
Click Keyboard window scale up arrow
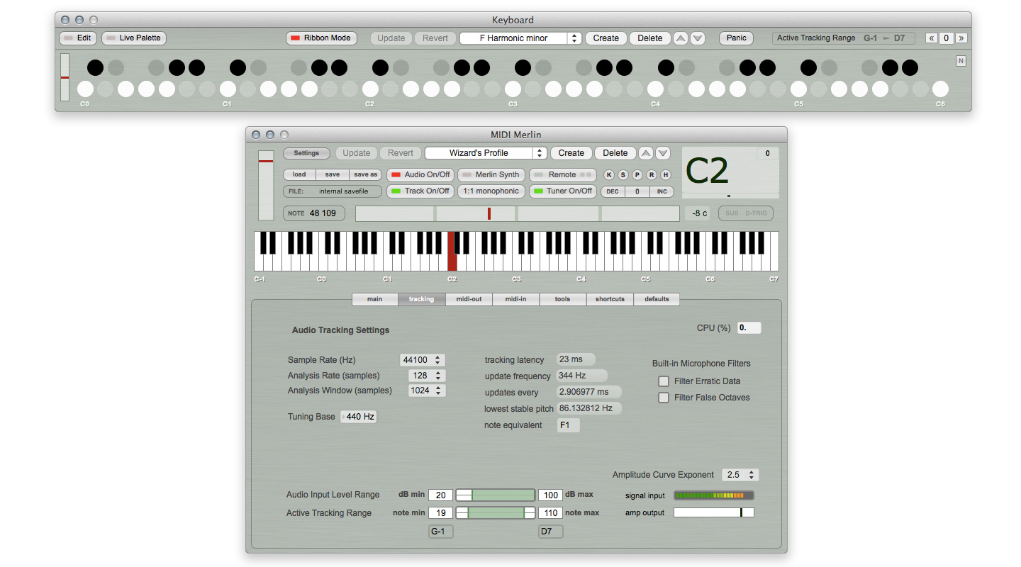(x=681, y=38)
